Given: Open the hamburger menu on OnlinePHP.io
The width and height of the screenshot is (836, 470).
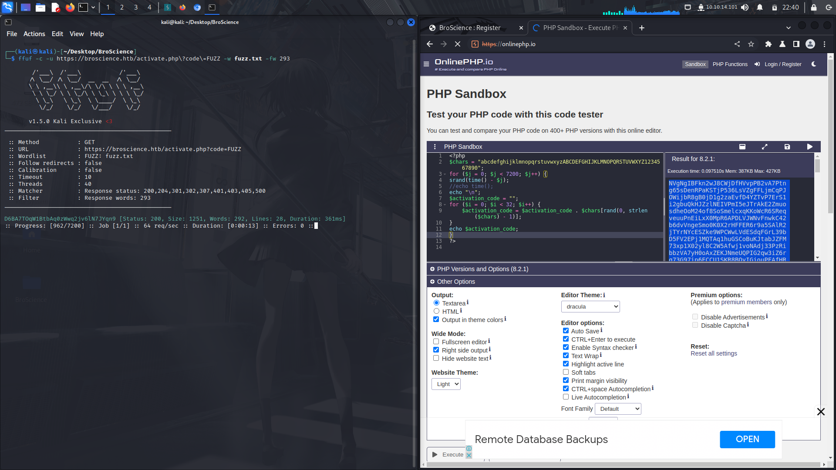Looking at the screenshot, I should point(426,64).
